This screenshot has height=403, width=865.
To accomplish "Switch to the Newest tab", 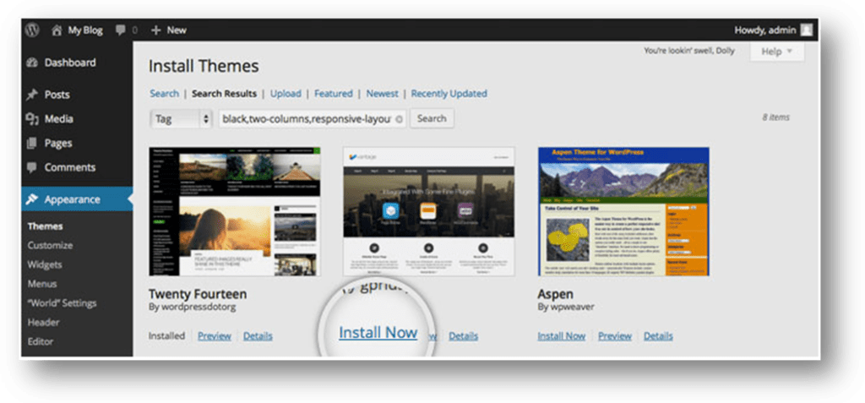I will click(x=383, y=93).
